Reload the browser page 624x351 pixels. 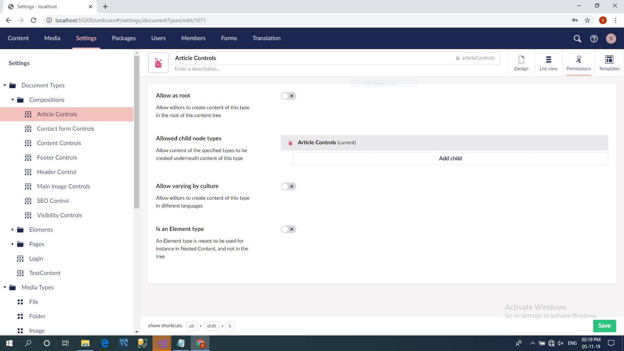click(34, 20)
